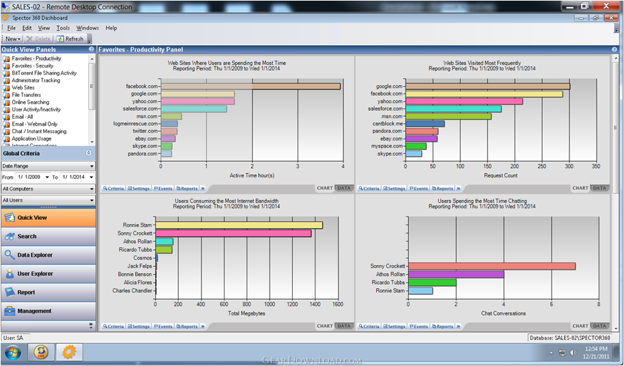Open the Quick View navigation section
Screen dimensions: 624x366
point(48,218)
